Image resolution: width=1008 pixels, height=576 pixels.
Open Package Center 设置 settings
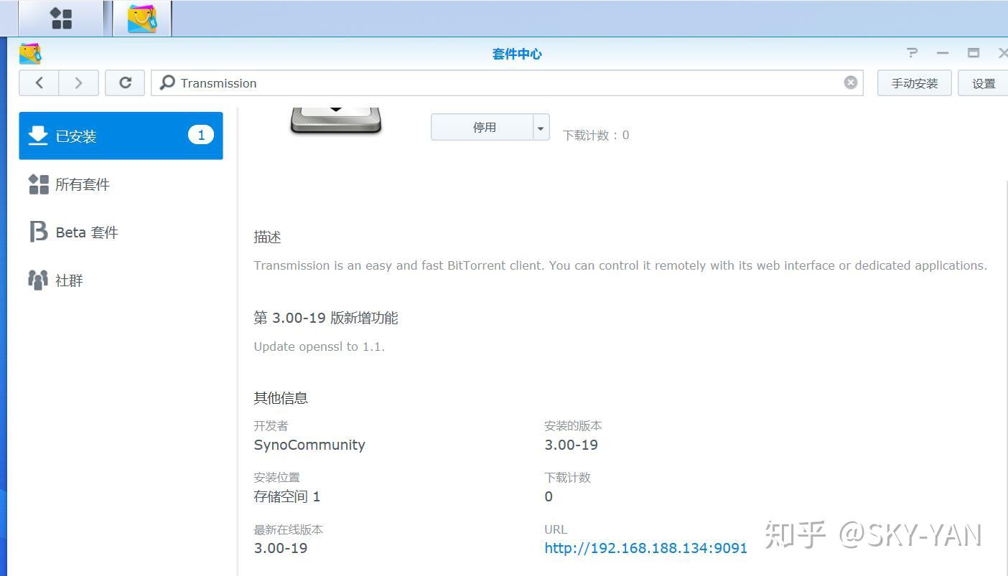pyautogui.click(x=984, y=82)
